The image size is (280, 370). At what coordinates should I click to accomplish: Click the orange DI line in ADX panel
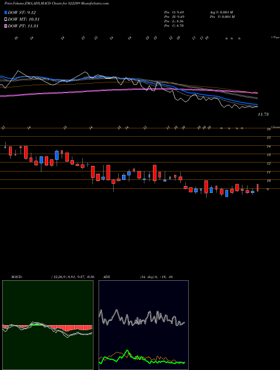(118, 353)
